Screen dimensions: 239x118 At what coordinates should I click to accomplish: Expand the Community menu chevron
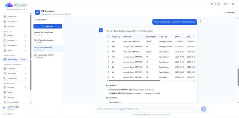25,78
